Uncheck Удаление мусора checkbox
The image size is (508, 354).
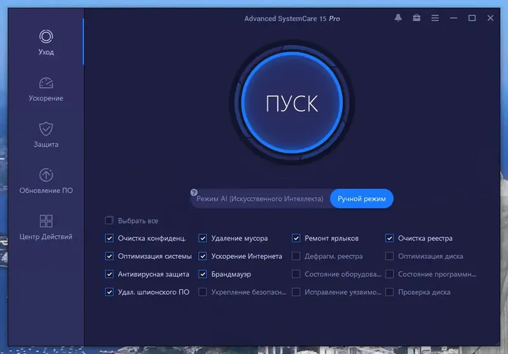pos(203,238)
